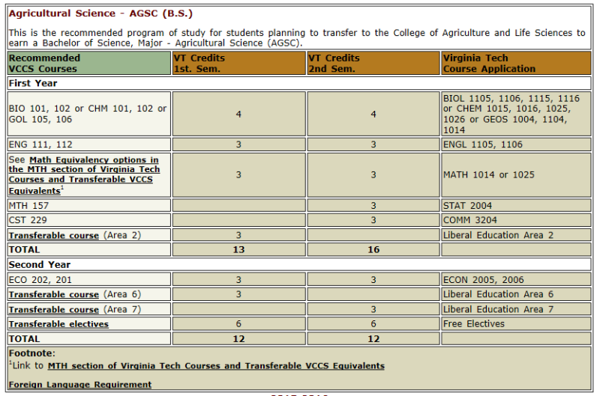Click the Liberal Education Area 7 cell

[x=516, y=309]
